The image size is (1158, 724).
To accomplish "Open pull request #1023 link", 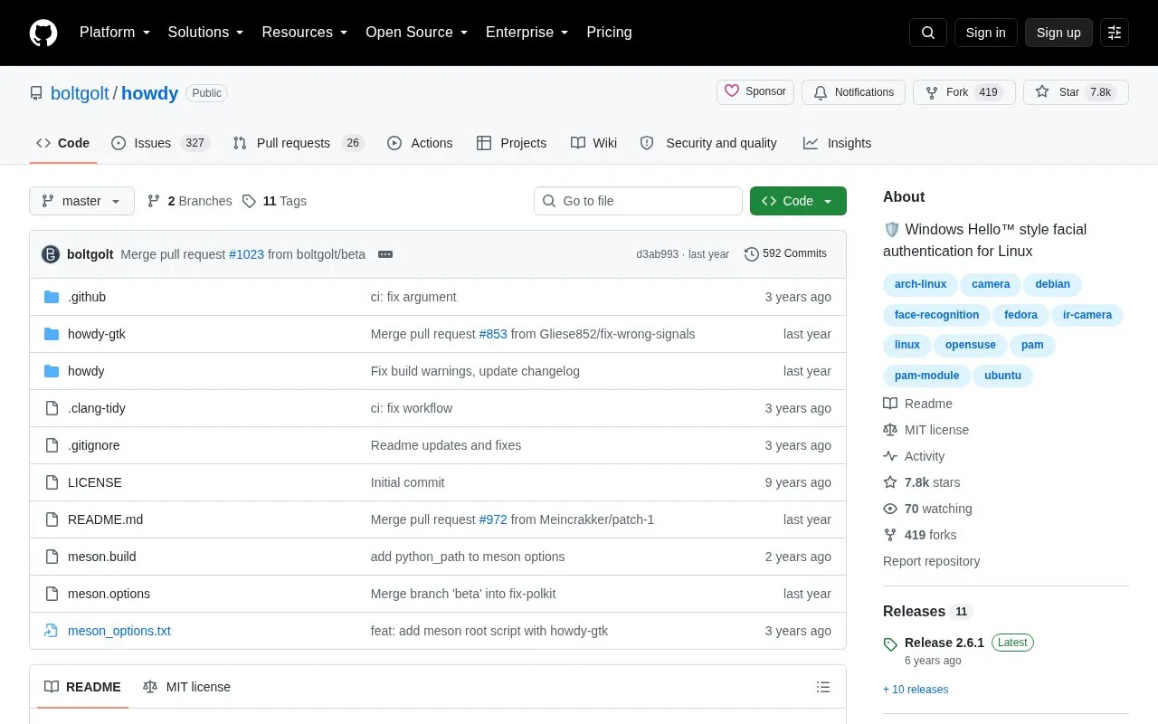I will point(246,254).
